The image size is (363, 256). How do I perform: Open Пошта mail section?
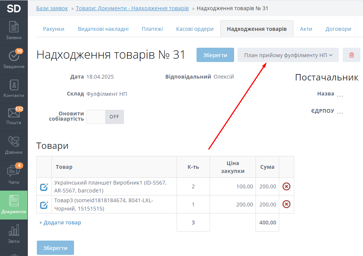(x=14, y=116)
